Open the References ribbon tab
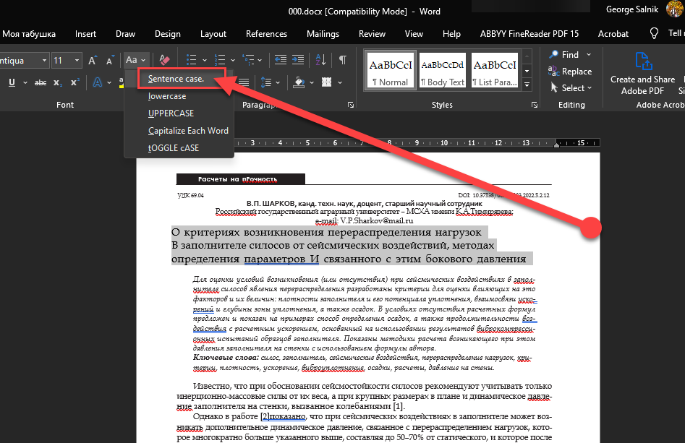 tap(266, 34)
